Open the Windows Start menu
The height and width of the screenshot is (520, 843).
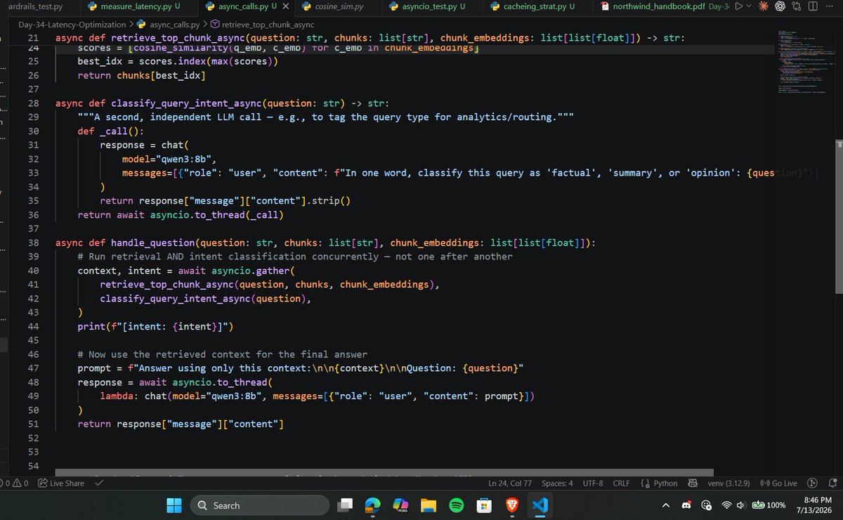tap(174, 505)
